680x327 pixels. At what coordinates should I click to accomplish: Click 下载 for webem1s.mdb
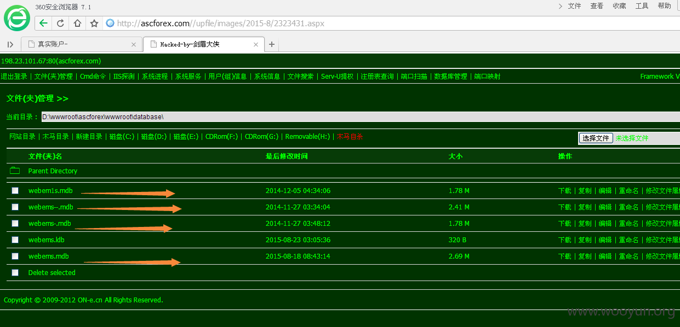[x=565, y=191]
